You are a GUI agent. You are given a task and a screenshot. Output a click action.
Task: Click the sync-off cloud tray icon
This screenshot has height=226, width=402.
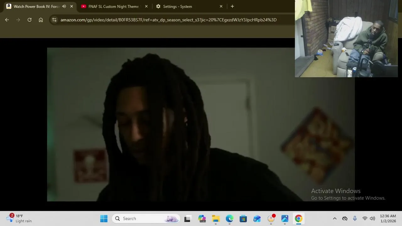(345, 218)
